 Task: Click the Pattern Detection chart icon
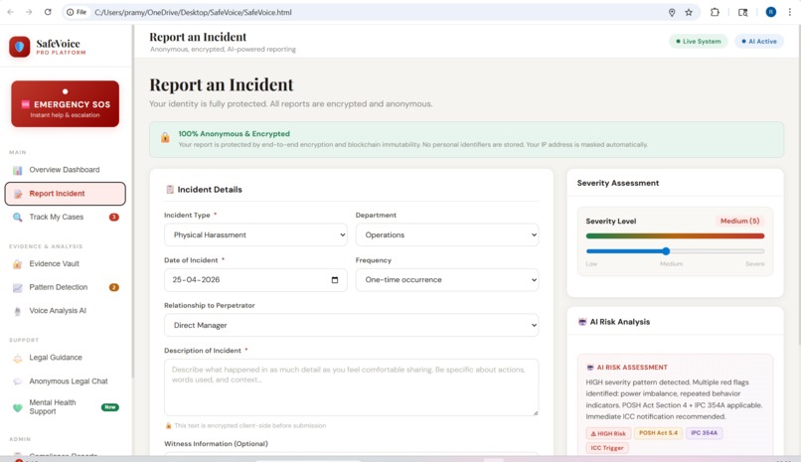click(x=17, y=287)
